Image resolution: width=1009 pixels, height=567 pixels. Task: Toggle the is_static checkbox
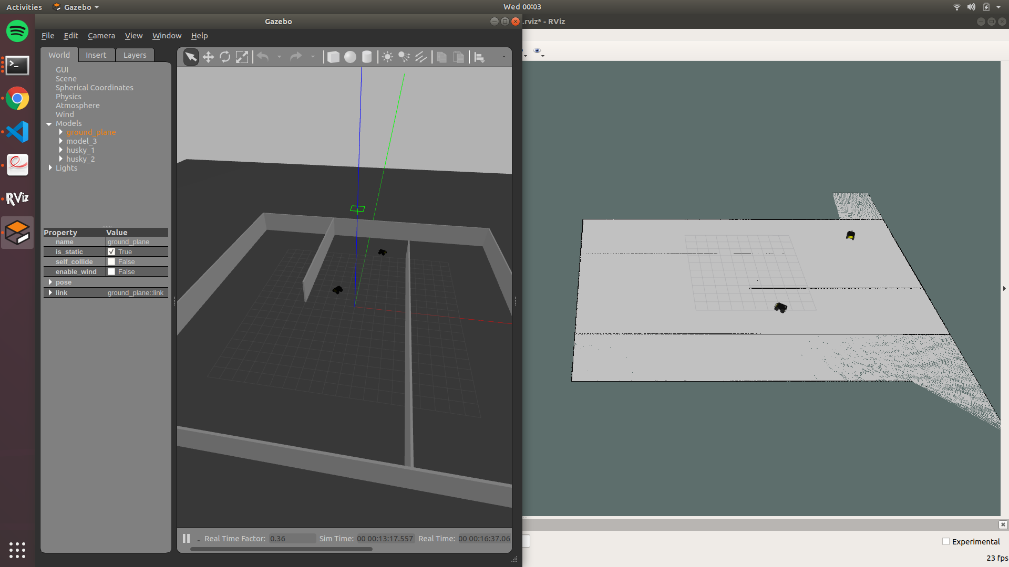[111, 252]
